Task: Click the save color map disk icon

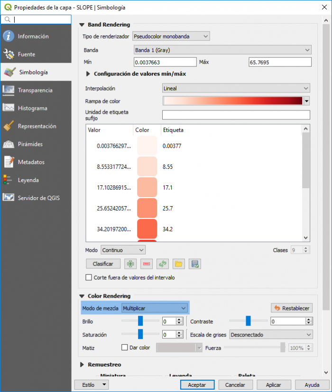Action: pos(194,264)
